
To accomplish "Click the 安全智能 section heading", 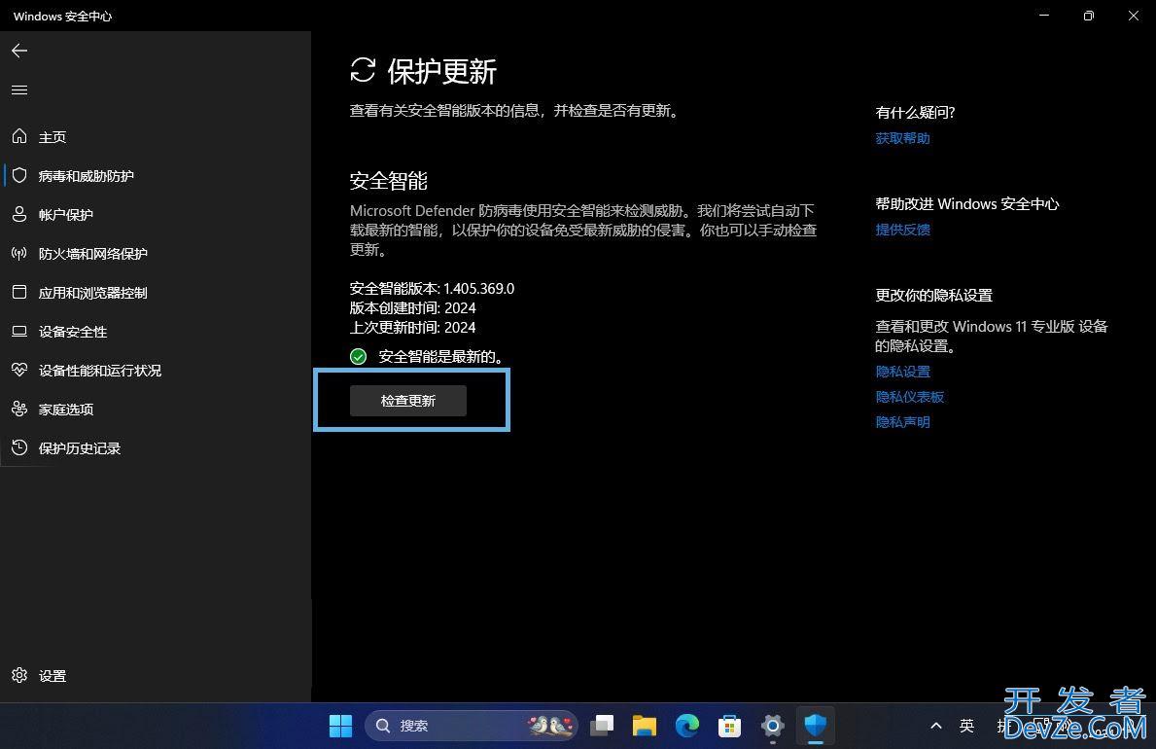I will tap(389, 181).
